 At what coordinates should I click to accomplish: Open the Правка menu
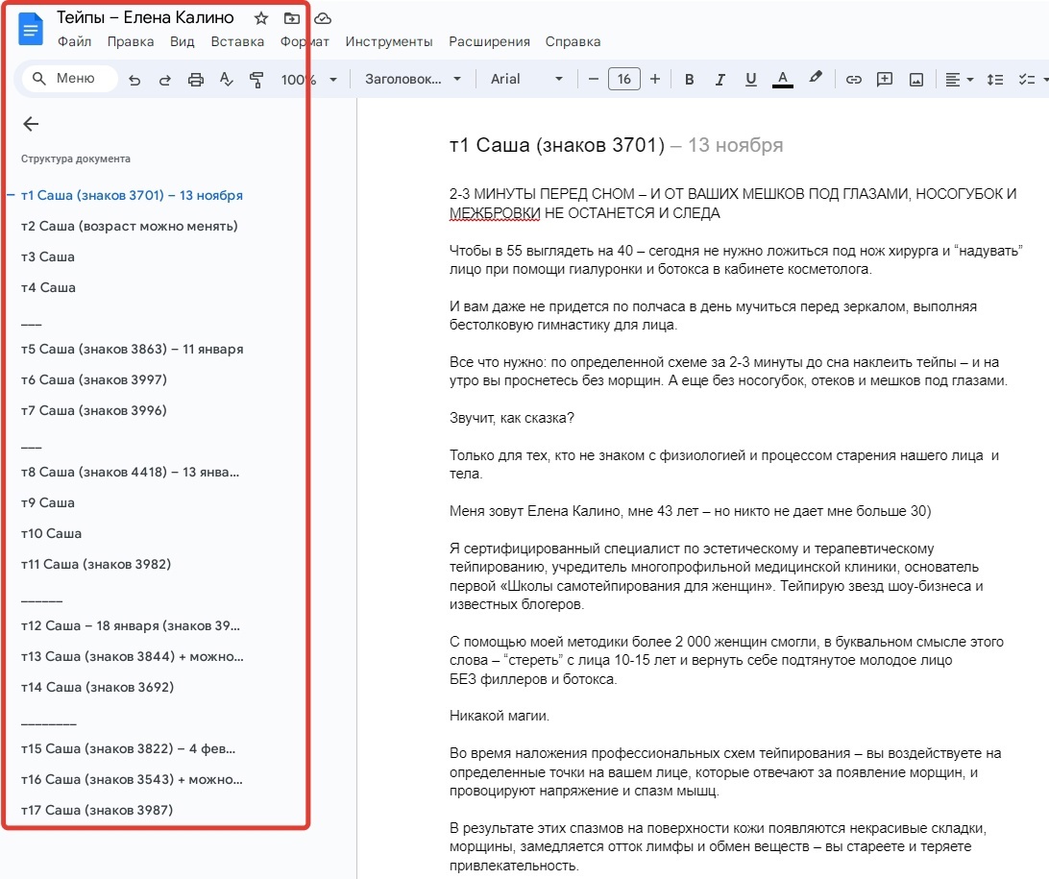tap(131, 41)
